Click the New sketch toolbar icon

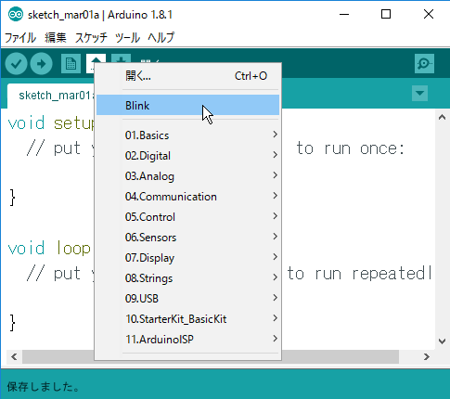tap(71, 64)
